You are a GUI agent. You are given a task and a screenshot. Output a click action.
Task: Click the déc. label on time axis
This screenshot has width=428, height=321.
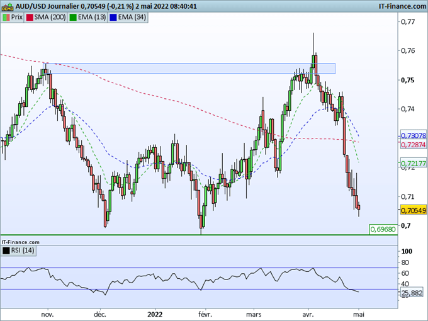(100, 315)
